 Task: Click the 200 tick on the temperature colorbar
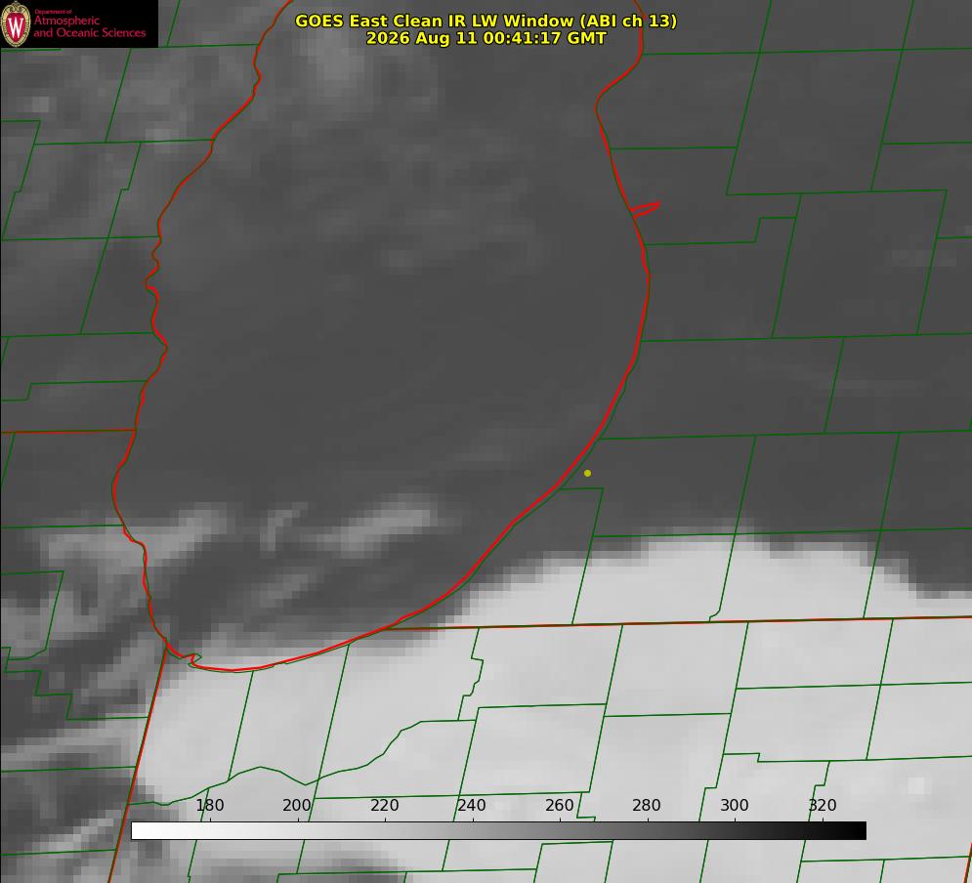pos(297,805)
